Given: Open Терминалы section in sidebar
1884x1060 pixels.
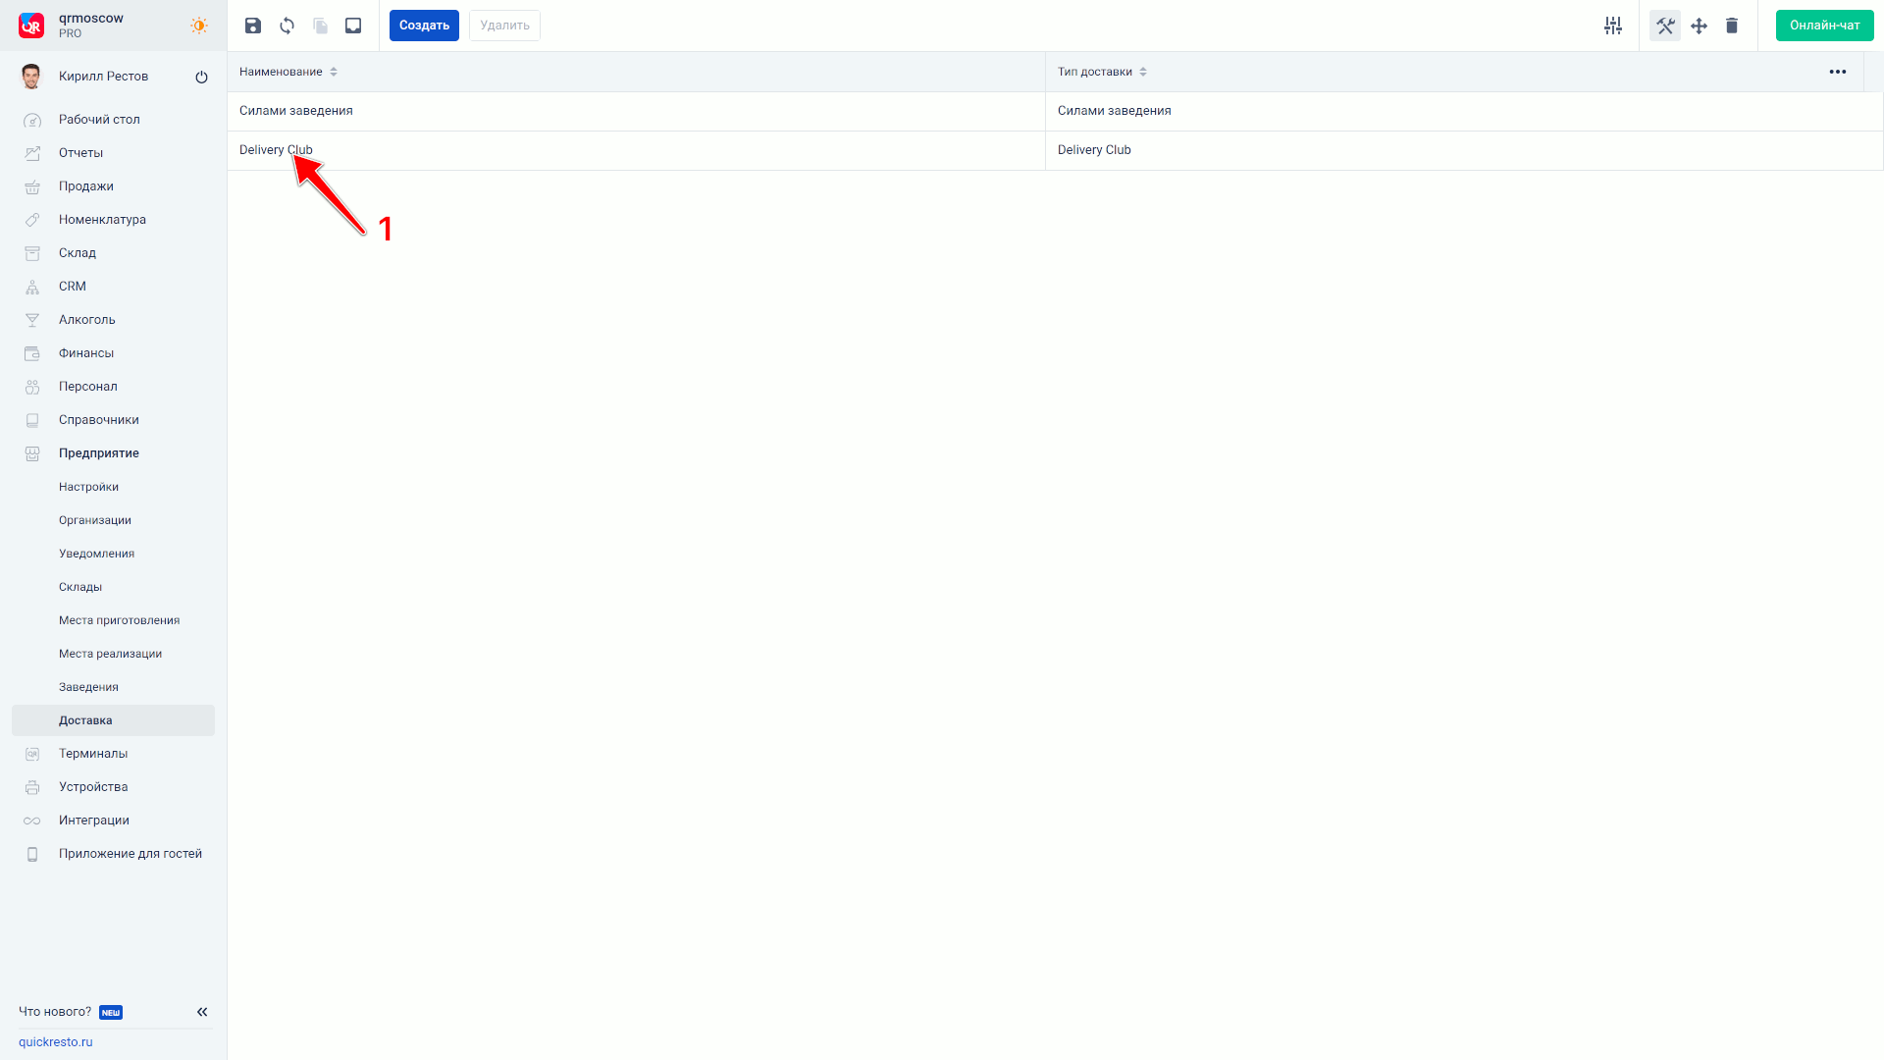Looking at the screenshot, I should 93,754.
